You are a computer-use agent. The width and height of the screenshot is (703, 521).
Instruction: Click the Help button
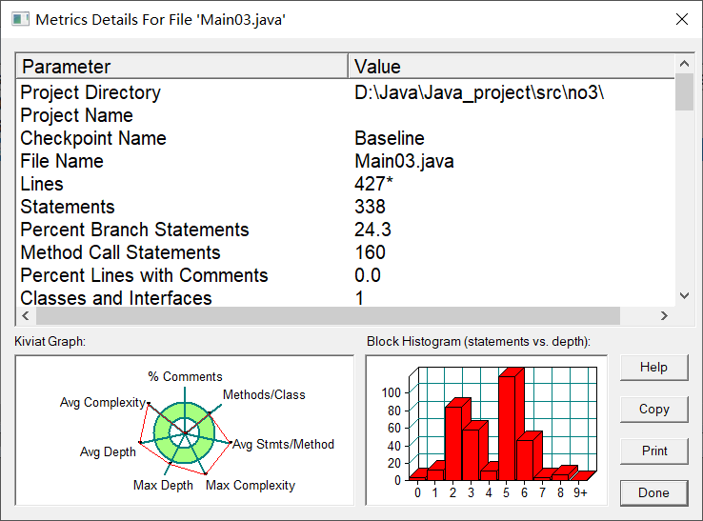[x=653, y=368]
